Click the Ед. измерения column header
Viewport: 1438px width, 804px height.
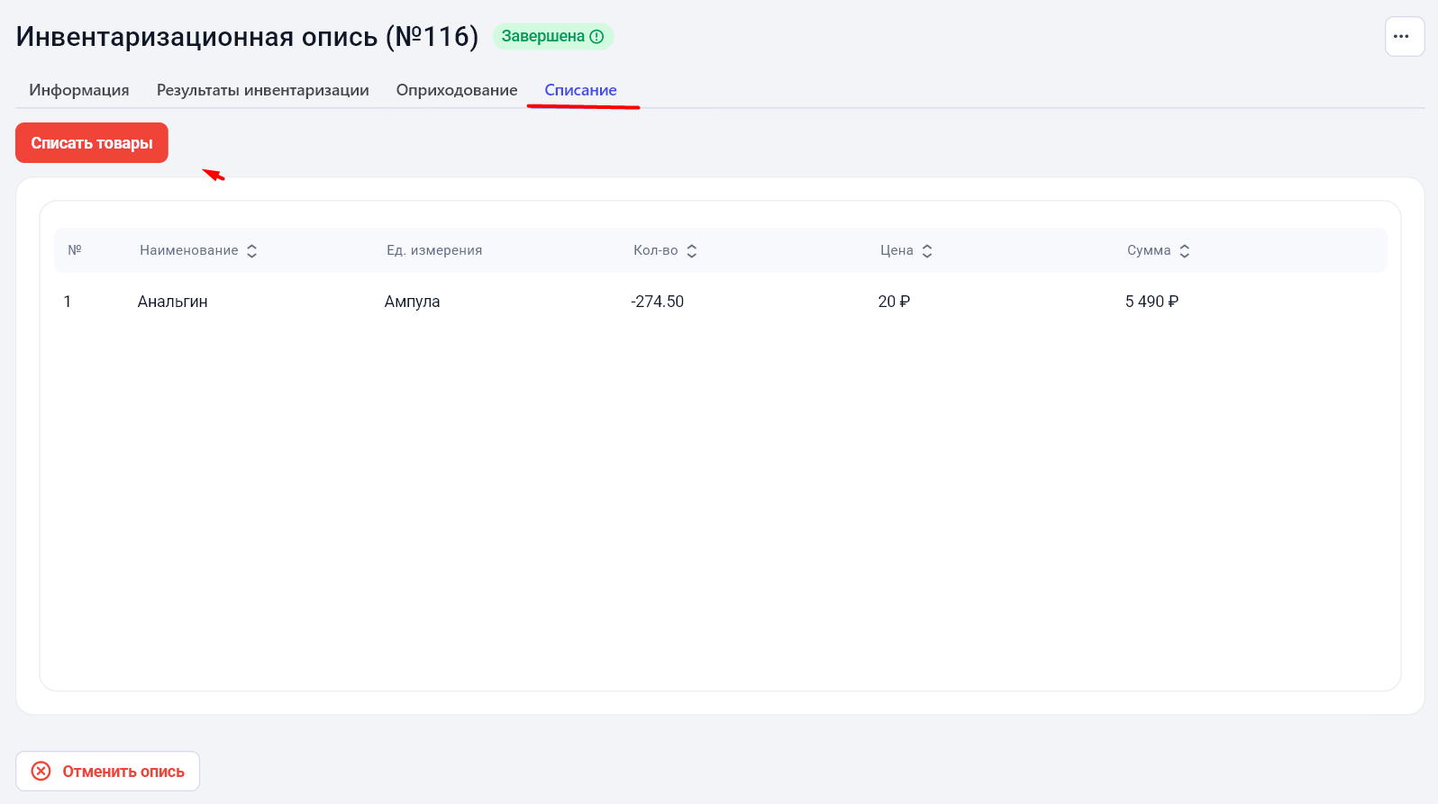(434, 250)
